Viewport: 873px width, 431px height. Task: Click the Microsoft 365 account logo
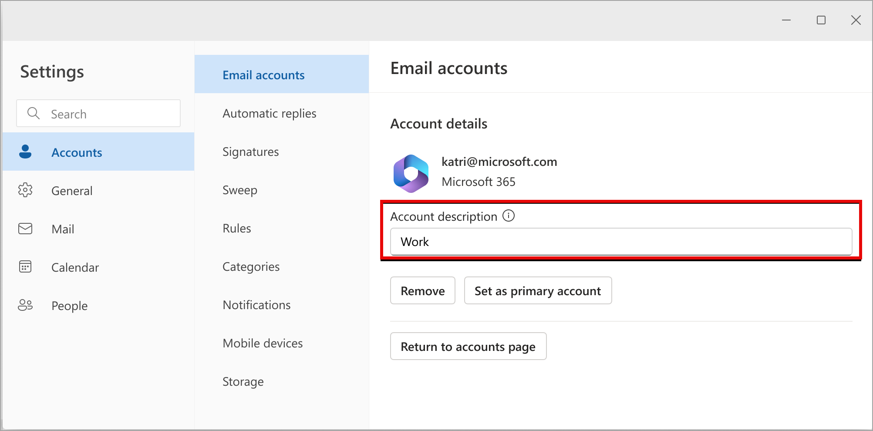pos(411,173)
